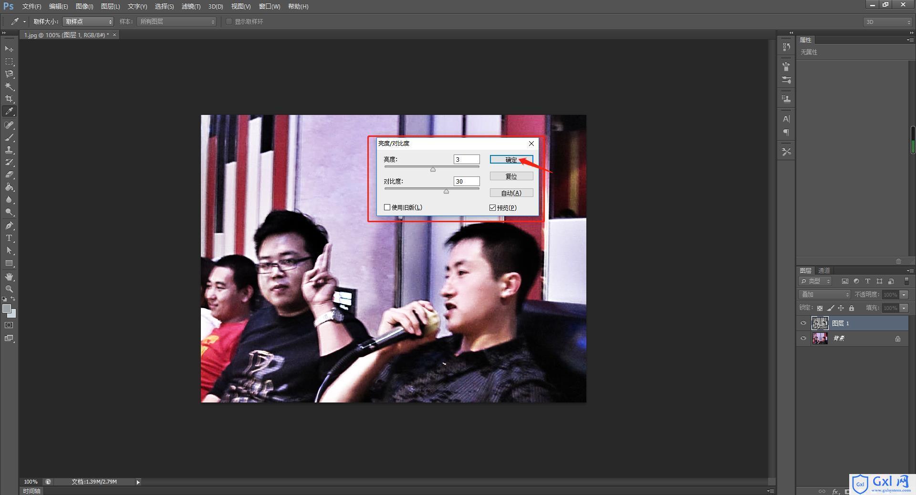Click the 亮度 slider handle

(x=433, y=169)
